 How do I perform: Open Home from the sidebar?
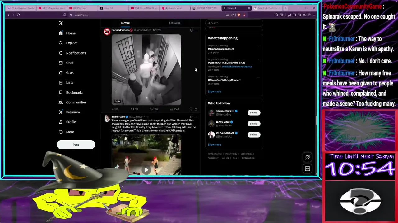point(67,33)
